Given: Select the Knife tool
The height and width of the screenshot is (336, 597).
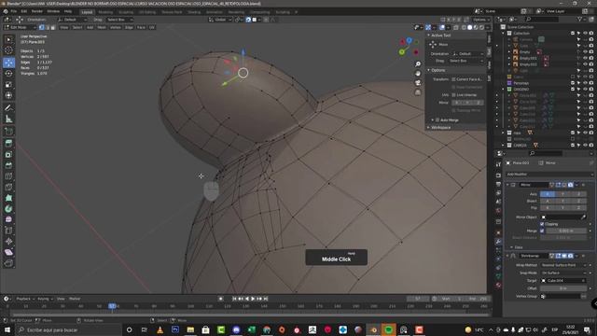Looking at the screenshot, I should (x=8, y=187).
